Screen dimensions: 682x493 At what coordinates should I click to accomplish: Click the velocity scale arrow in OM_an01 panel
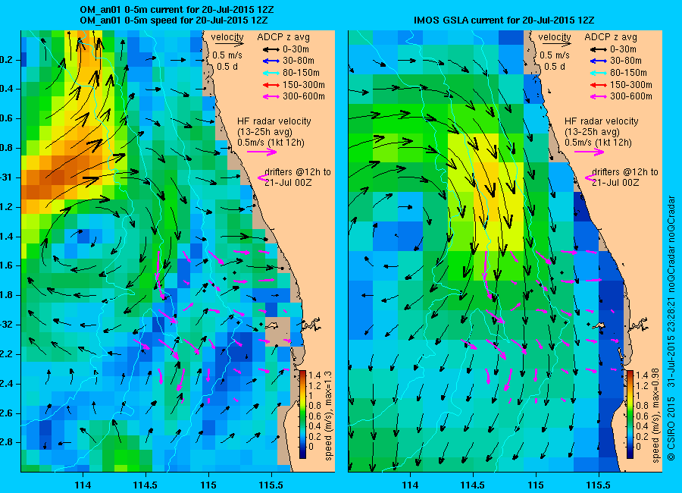coord(230,43)
